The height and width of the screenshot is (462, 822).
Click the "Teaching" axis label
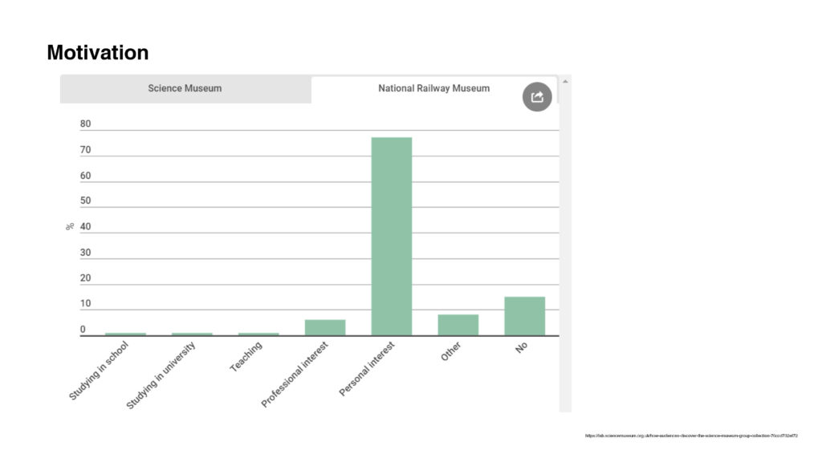pos(246,357)
